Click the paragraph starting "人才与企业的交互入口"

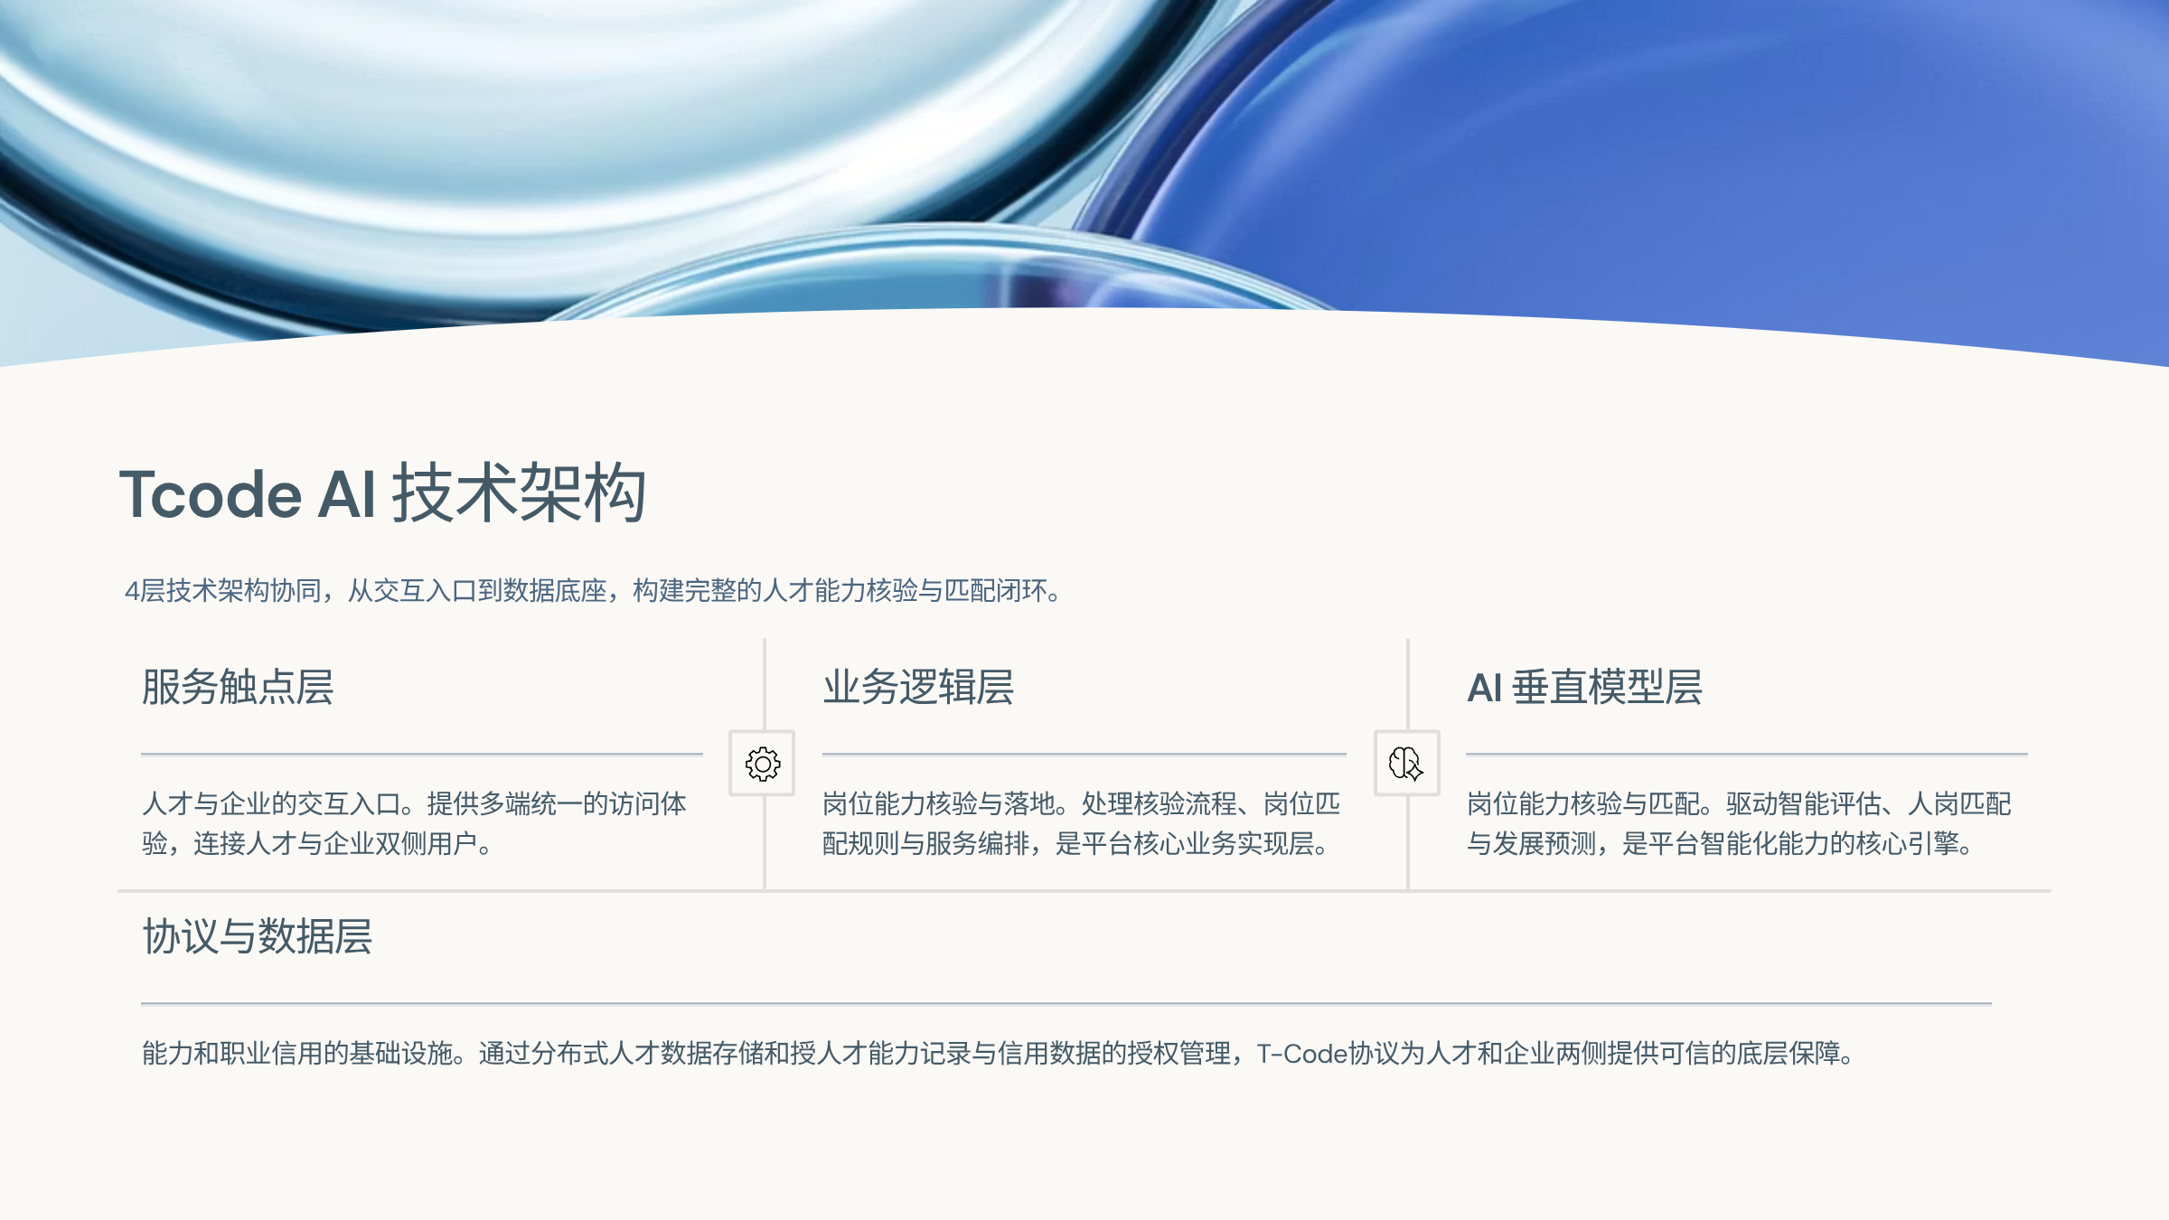pyautogui.click(x=414, y=823)
